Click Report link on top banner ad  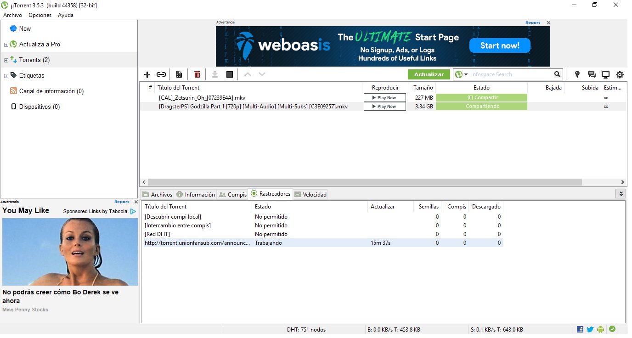[x=533, y=23]
